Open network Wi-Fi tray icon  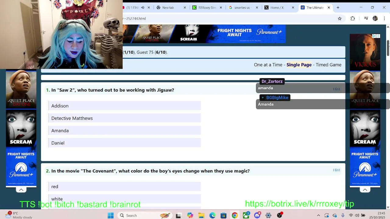click(x=351, y=216)
